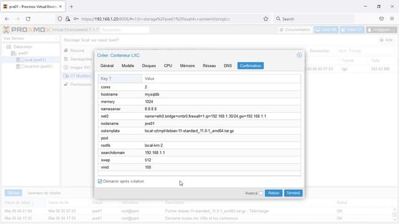Open the Mémoire tab

(x=187, y=65)
